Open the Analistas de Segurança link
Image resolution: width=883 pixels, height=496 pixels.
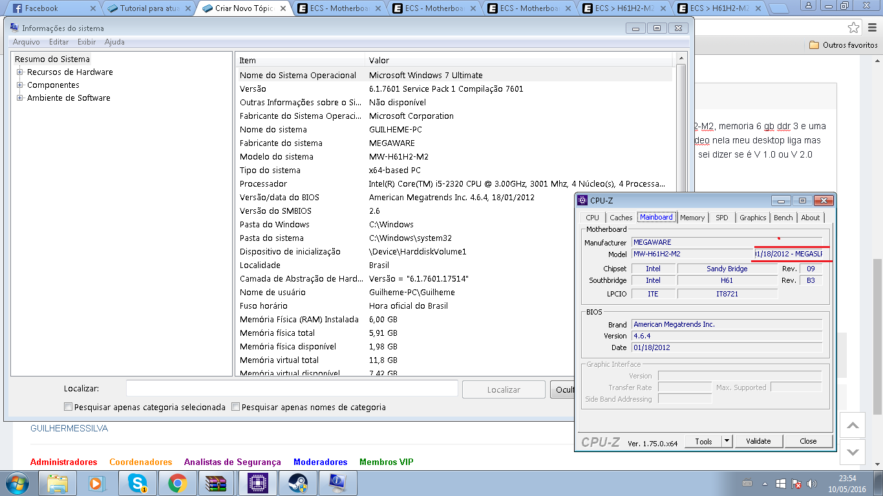(233, 462)
